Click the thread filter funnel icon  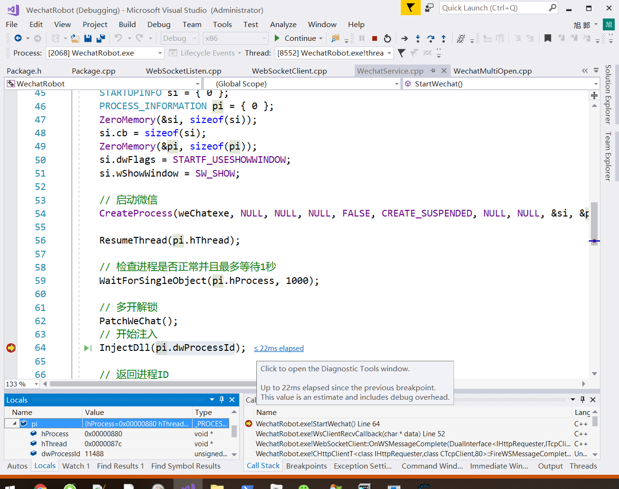[x=402, y=53]
